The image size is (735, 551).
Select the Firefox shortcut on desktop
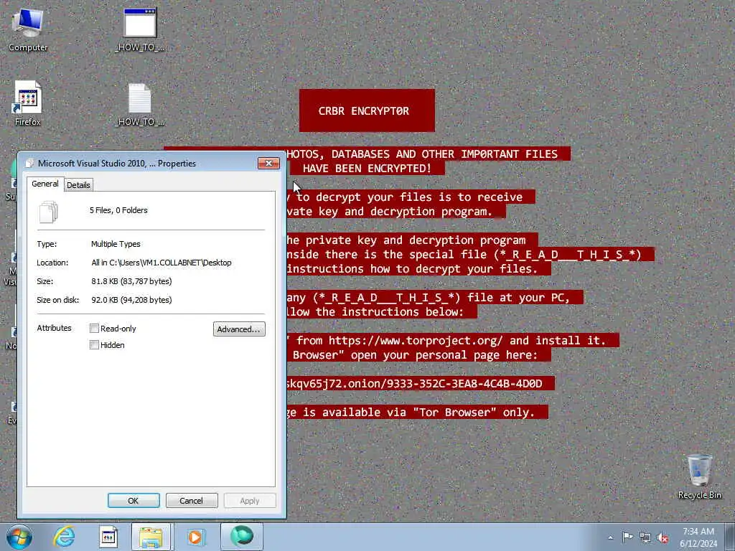28,103
